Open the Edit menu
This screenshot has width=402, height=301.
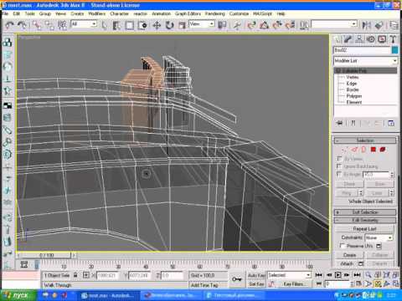[17, 13]
